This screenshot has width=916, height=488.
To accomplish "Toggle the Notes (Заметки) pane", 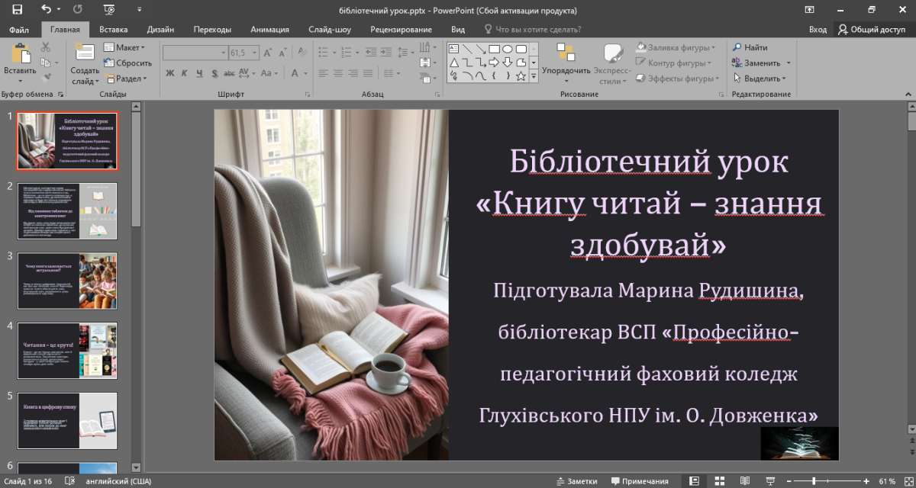I will [576, 481].
